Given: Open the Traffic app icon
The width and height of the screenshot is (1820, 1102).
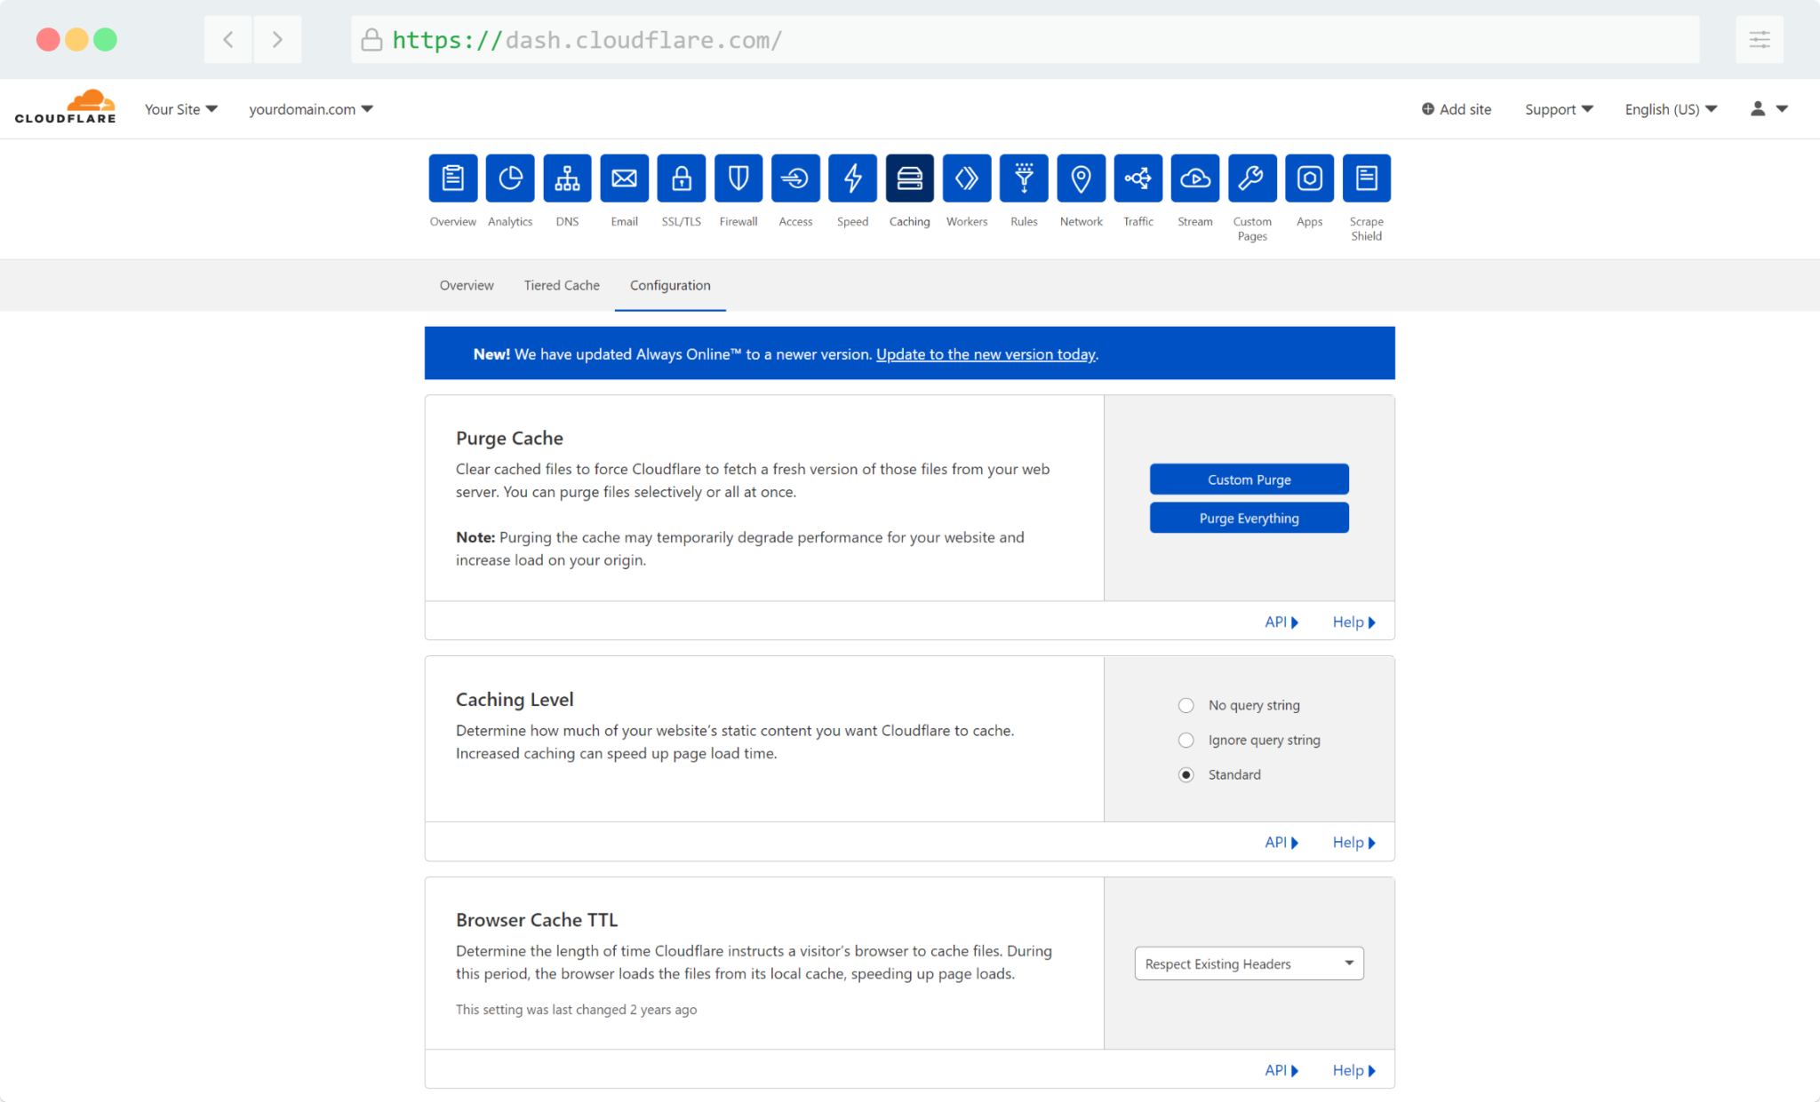Looking at the screenshot, I should point(1137,178).
